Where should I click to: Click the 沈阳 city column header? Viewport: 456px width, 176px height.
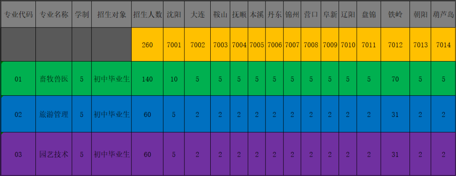click(174, 14)
